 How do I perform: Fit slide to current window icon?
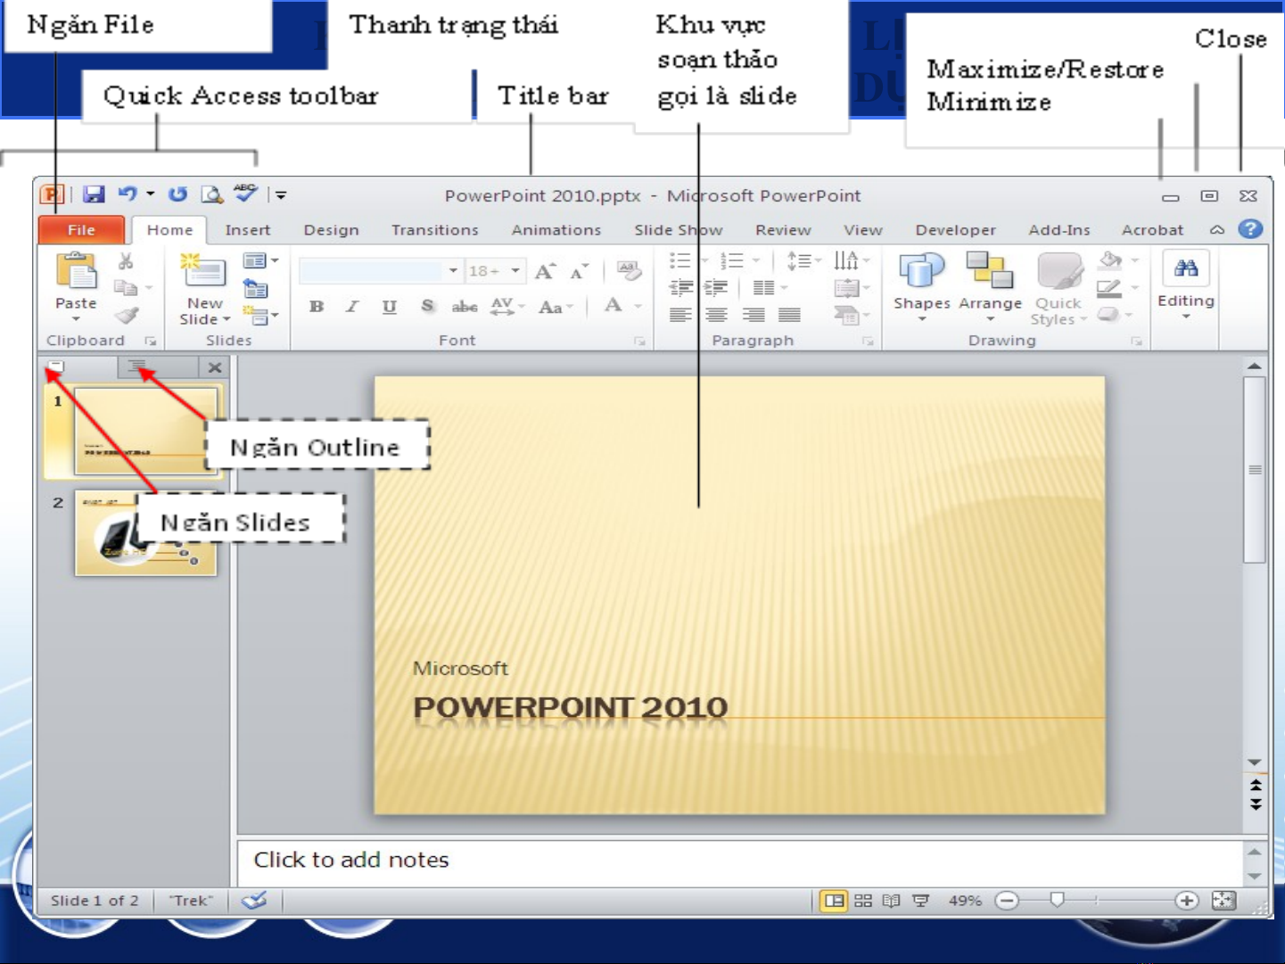1223,900
